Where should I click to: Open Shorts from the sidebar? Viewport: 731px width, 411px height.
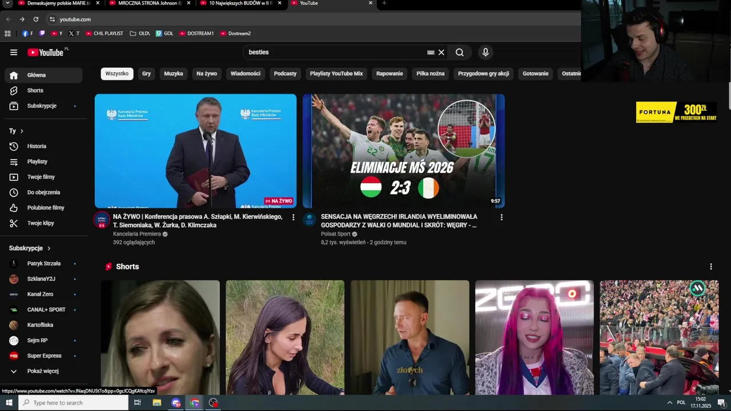coord(43,91)
